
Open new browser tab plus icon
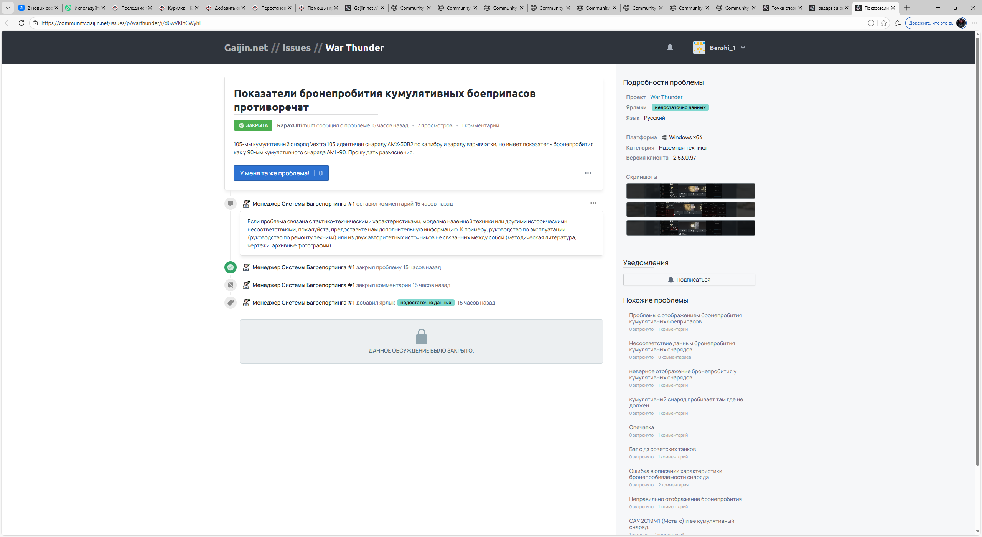point(907,8)
